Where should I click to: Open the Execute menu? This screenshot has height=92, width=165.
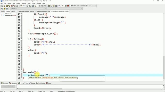[24, 3]
